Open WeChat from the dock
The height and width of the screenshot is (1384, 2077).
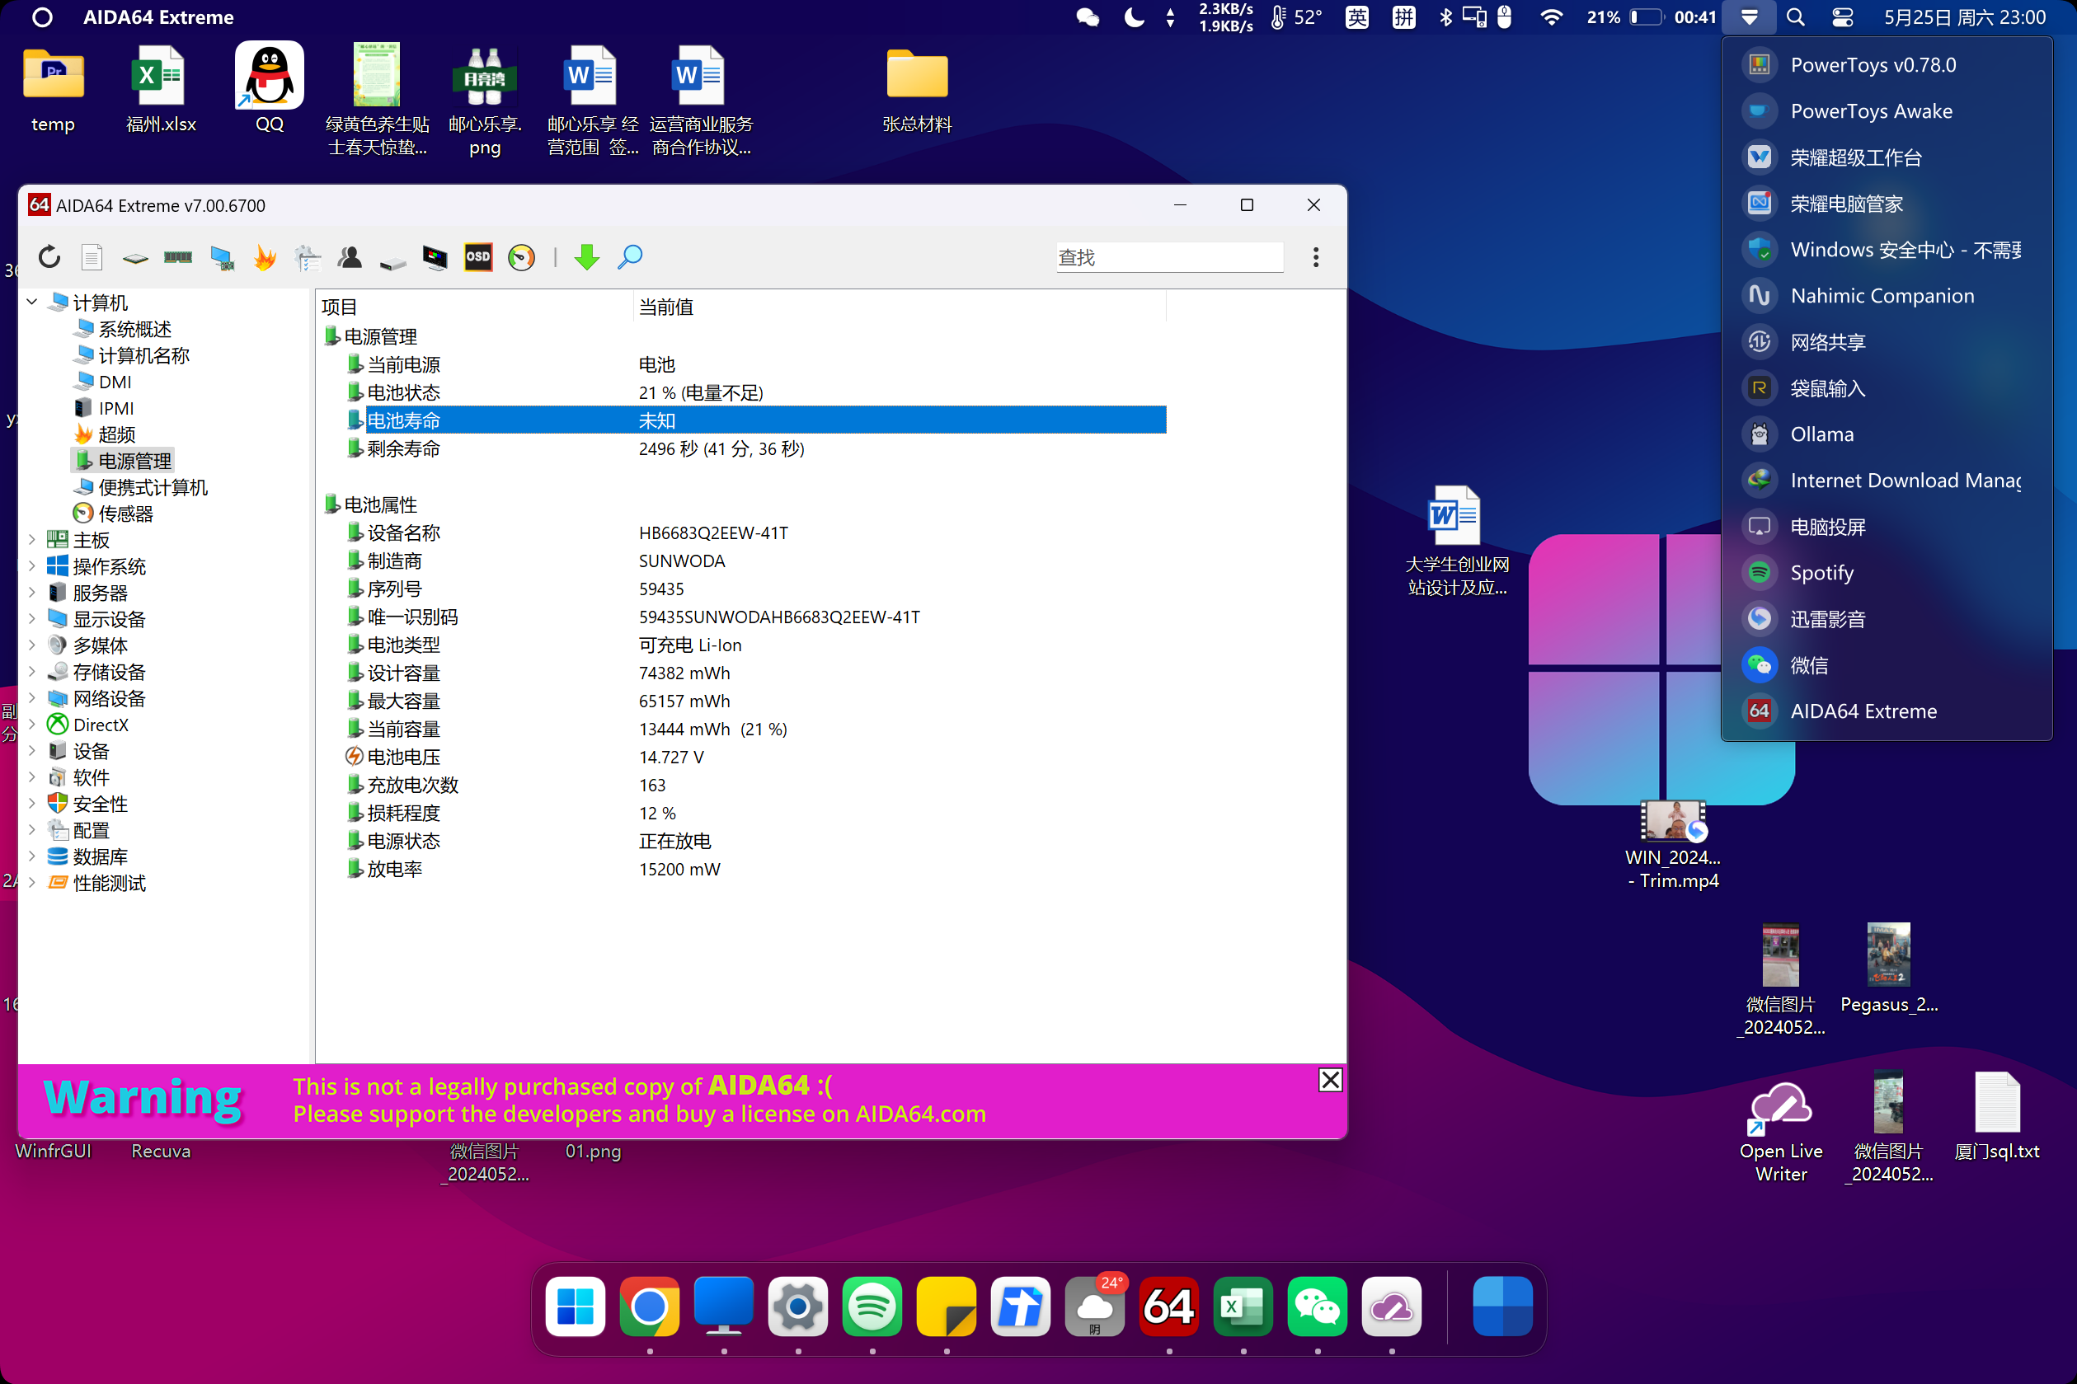(x=1317, y=1306)
